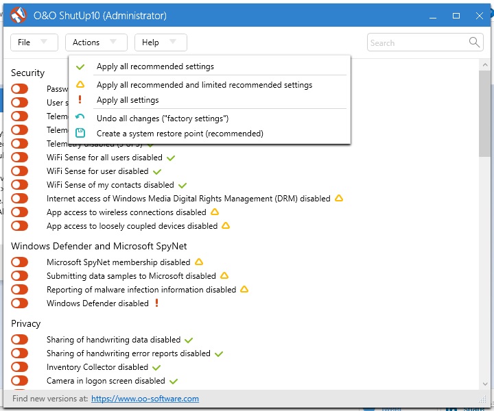The width and height of the screenshot is (494, 411).
Task: Open the Help dropdown menu
Action: (161, 42)
